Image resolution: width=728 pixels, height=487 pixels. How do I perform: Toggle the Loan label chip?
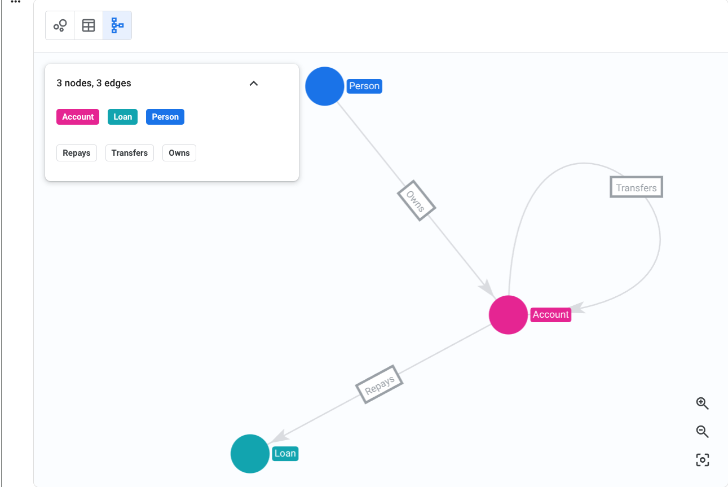point(122,116)
